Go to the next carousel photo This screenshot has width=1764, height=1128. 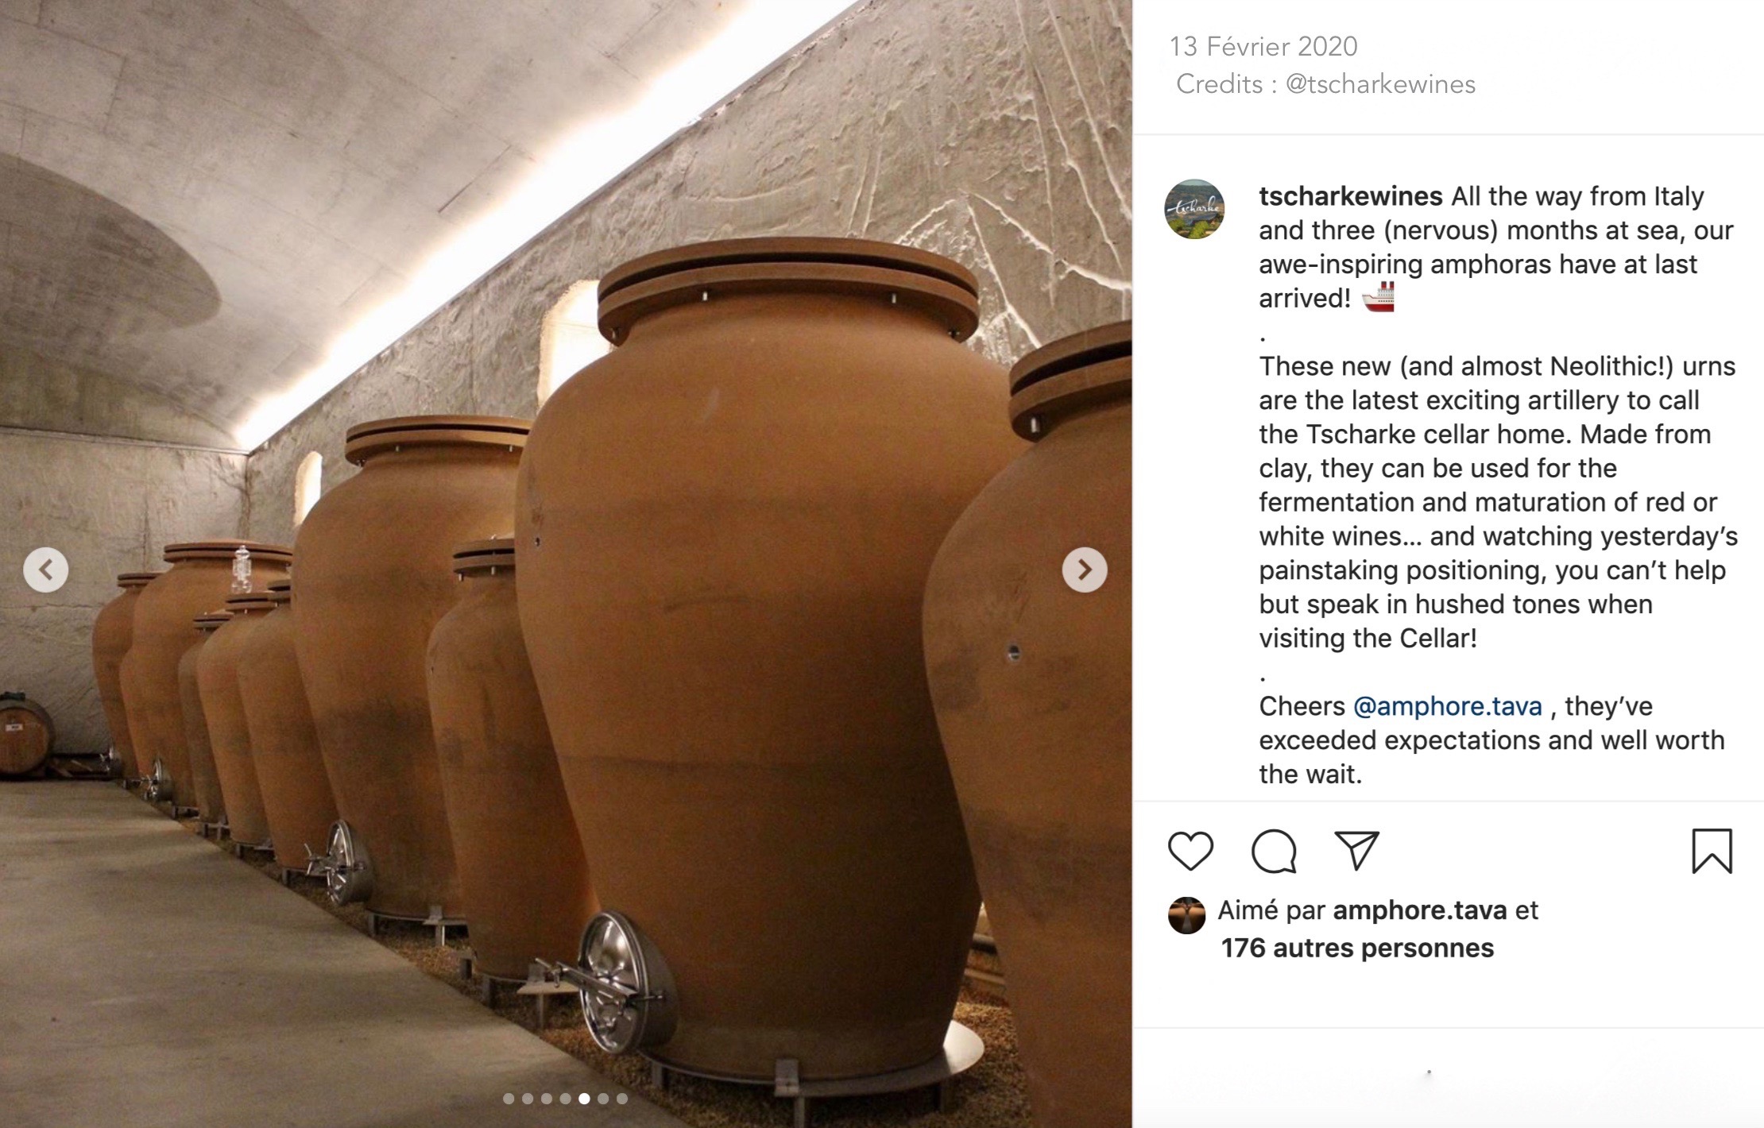click(x=1084, y=570)
